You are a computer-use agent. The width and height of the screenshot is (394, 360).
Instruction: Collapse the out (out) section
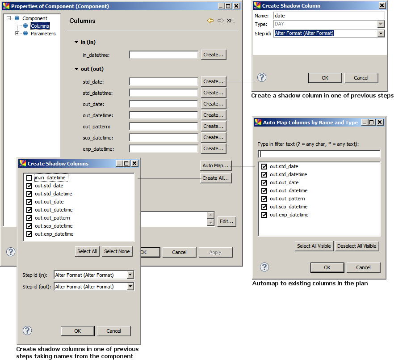pyautogui.click(x=76, y=69)
